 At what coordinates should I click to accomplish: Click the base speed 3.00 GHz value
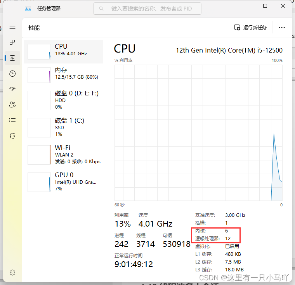[x=235, y=215]
